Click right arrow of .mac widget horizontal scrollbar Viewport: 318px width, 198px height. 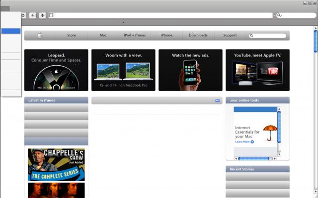tap(275, 158)
